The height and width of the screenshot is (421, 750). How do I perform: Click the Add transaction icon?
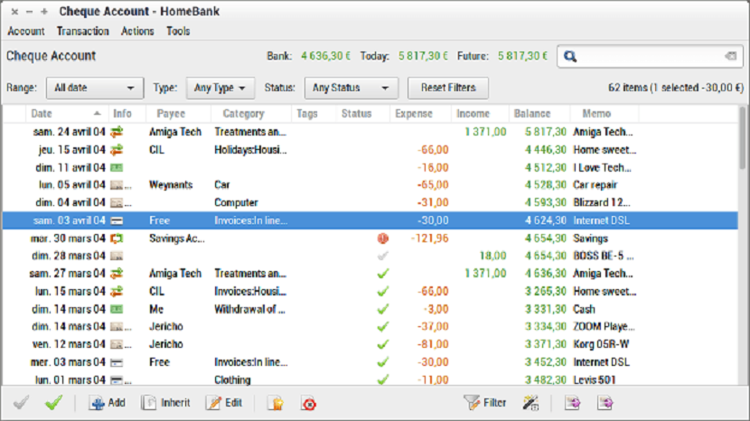[x=97, y=403]
